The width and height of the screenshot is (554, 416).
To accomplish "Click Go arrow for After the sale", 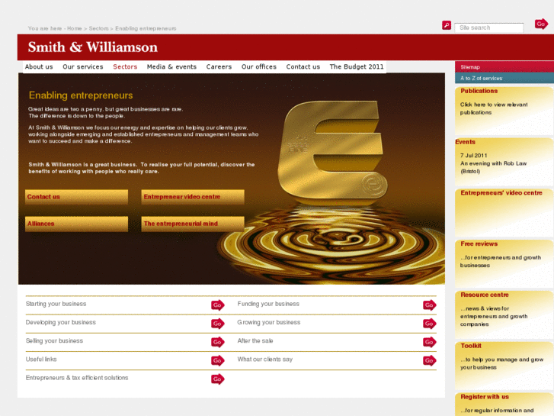I will point(430,342).
